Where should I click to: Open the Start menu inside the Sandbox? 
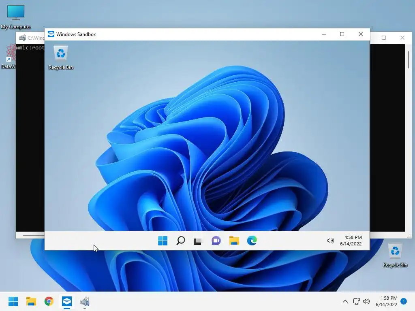pos(163,241)
